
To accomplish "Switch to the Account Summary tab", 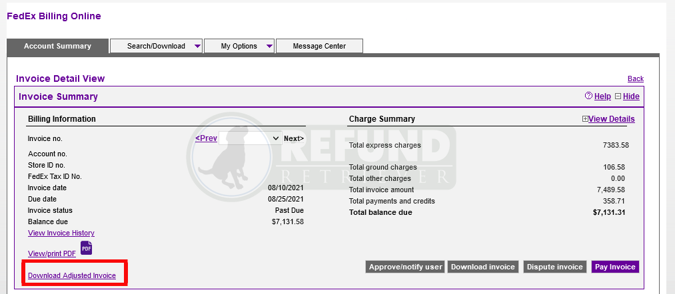I will (x=58, y=46).
